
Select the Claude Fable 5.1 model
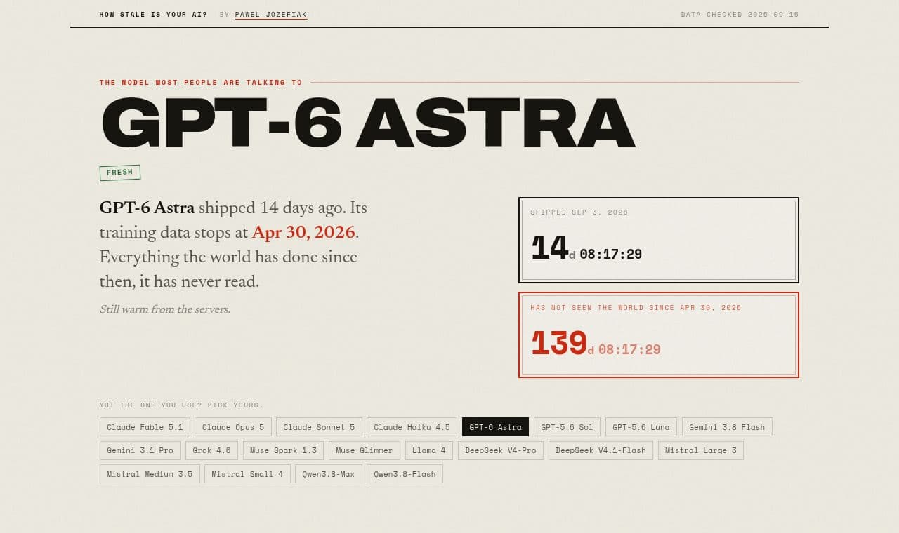[145, 427]
